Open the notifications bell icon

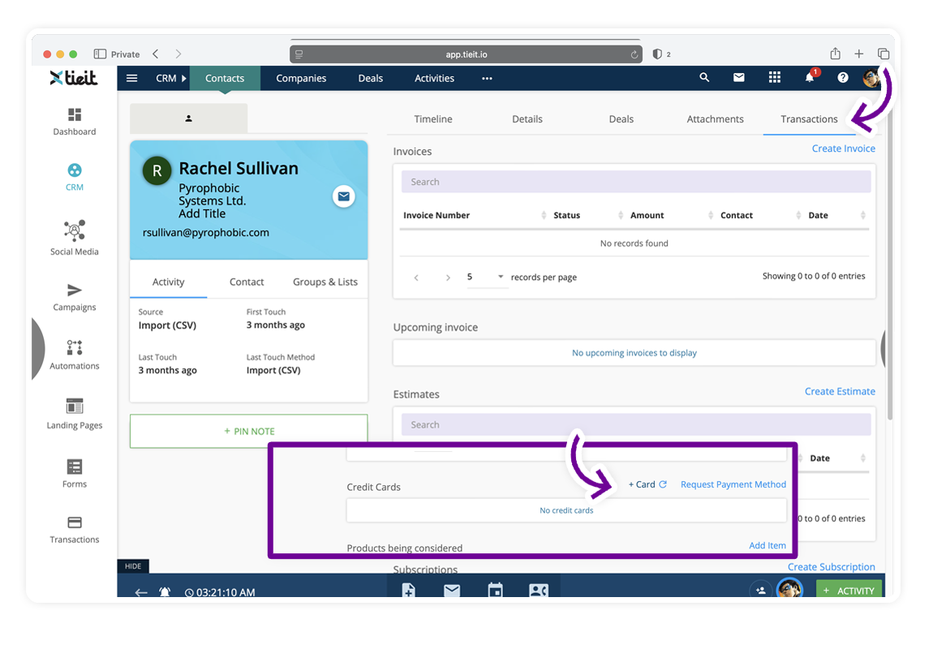810,78
